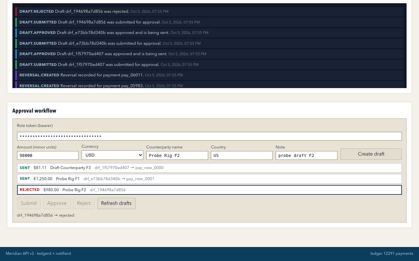This screenshot has height=261, width=419.
Task: Focus the Role token bearer field
Action: click(x=209, y=136)
